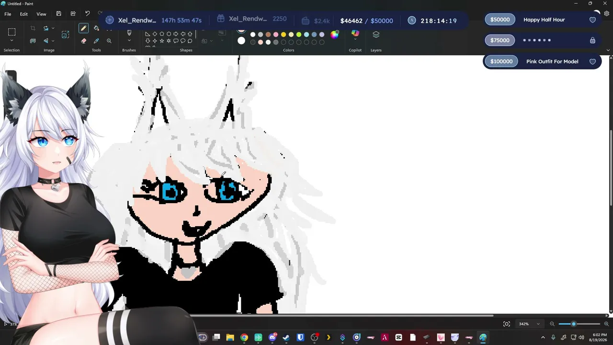Click the $75000 goal badge

tap(500, 40)
